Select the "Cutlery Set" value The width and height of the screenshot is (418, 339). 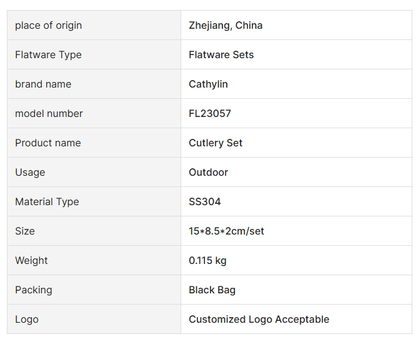[x=216, y=143]
